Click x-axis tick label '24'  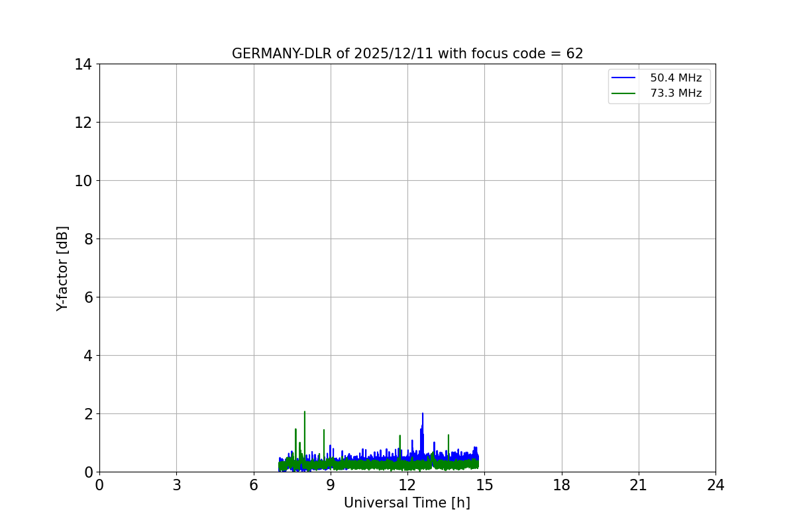715,485
